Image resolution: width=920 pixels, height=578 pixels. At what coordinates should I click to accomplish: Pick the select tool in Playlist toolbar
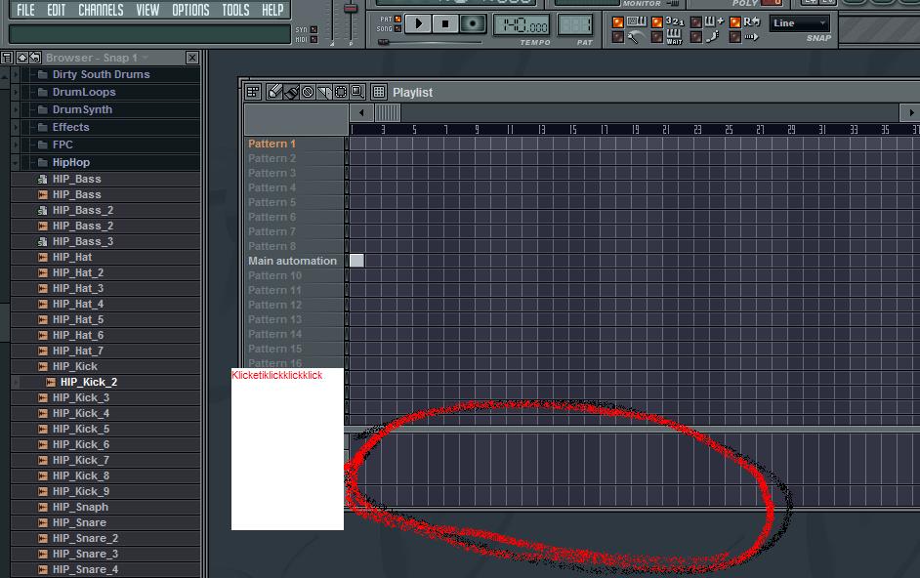340,92
